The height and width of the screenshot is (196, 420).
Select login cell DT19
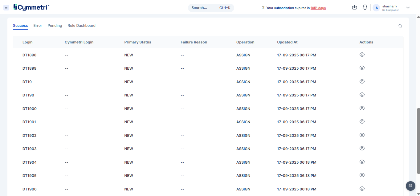[x=27, y=82]
